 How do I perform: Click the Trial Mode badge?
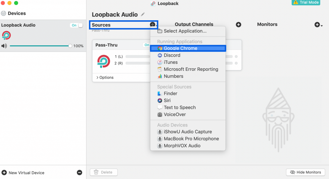point(306,3)
